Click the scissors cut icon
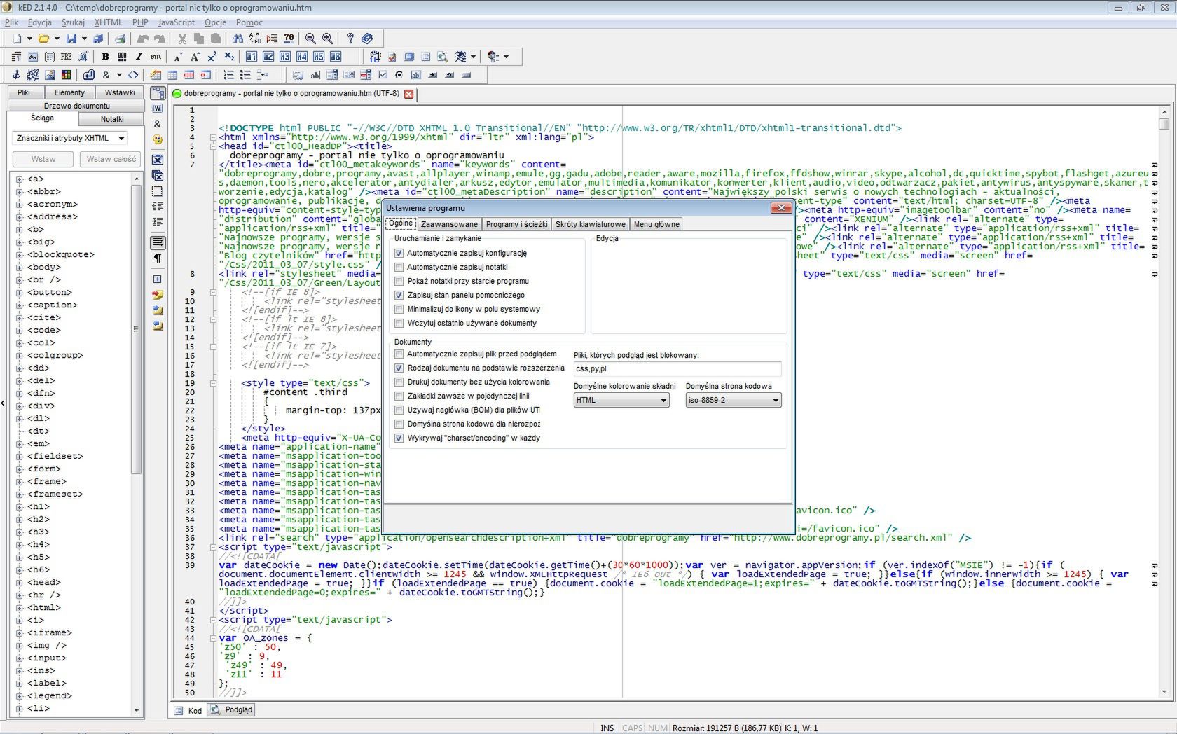This screenshot has width=1177, height=734. point(182,39)
